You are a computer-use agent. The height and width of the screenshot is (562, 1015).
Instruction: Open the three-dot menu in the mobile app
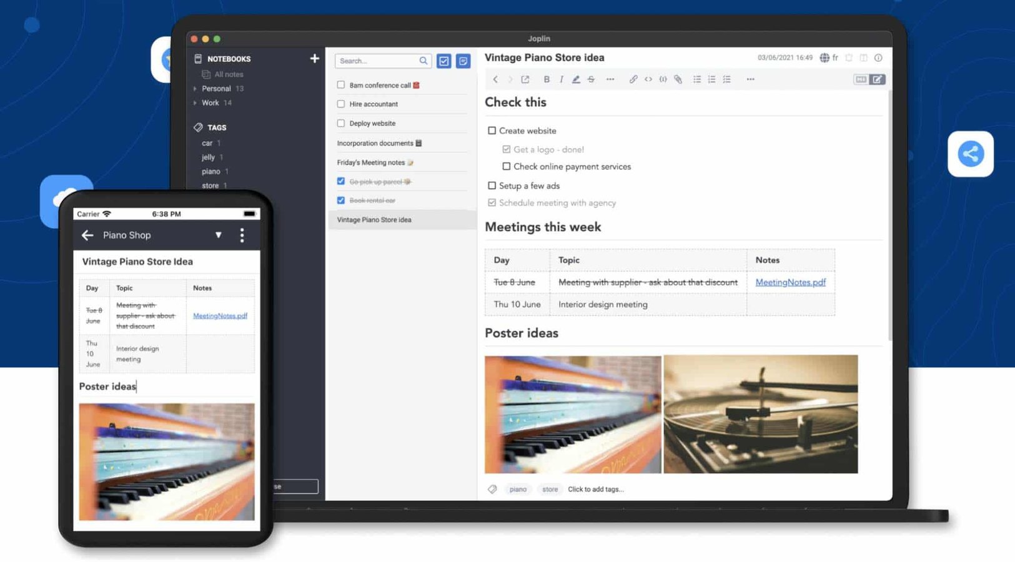point(242,235)
